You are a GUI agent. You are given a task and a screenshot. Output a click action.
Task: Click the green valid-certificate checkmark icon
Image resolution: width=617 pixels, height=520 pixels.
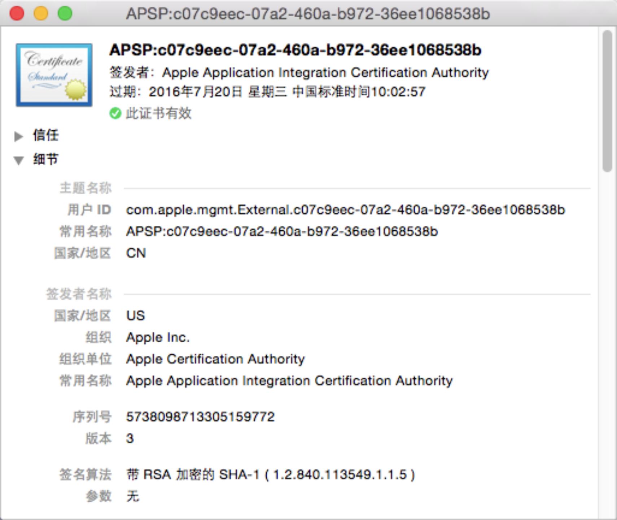click(x=115, y=113)
